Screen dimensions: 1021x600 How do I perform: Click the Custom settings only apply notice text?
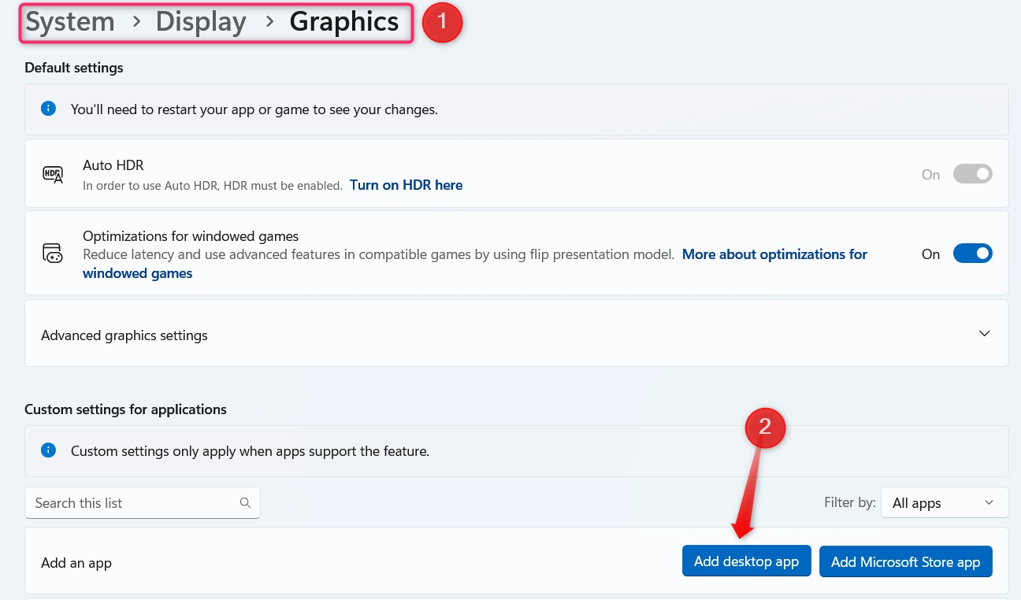click(250, 451)
